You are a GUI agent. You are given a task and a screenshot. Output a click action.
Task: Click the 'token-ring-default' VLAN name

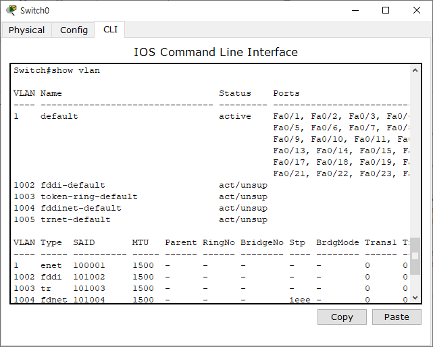point(89,196)
